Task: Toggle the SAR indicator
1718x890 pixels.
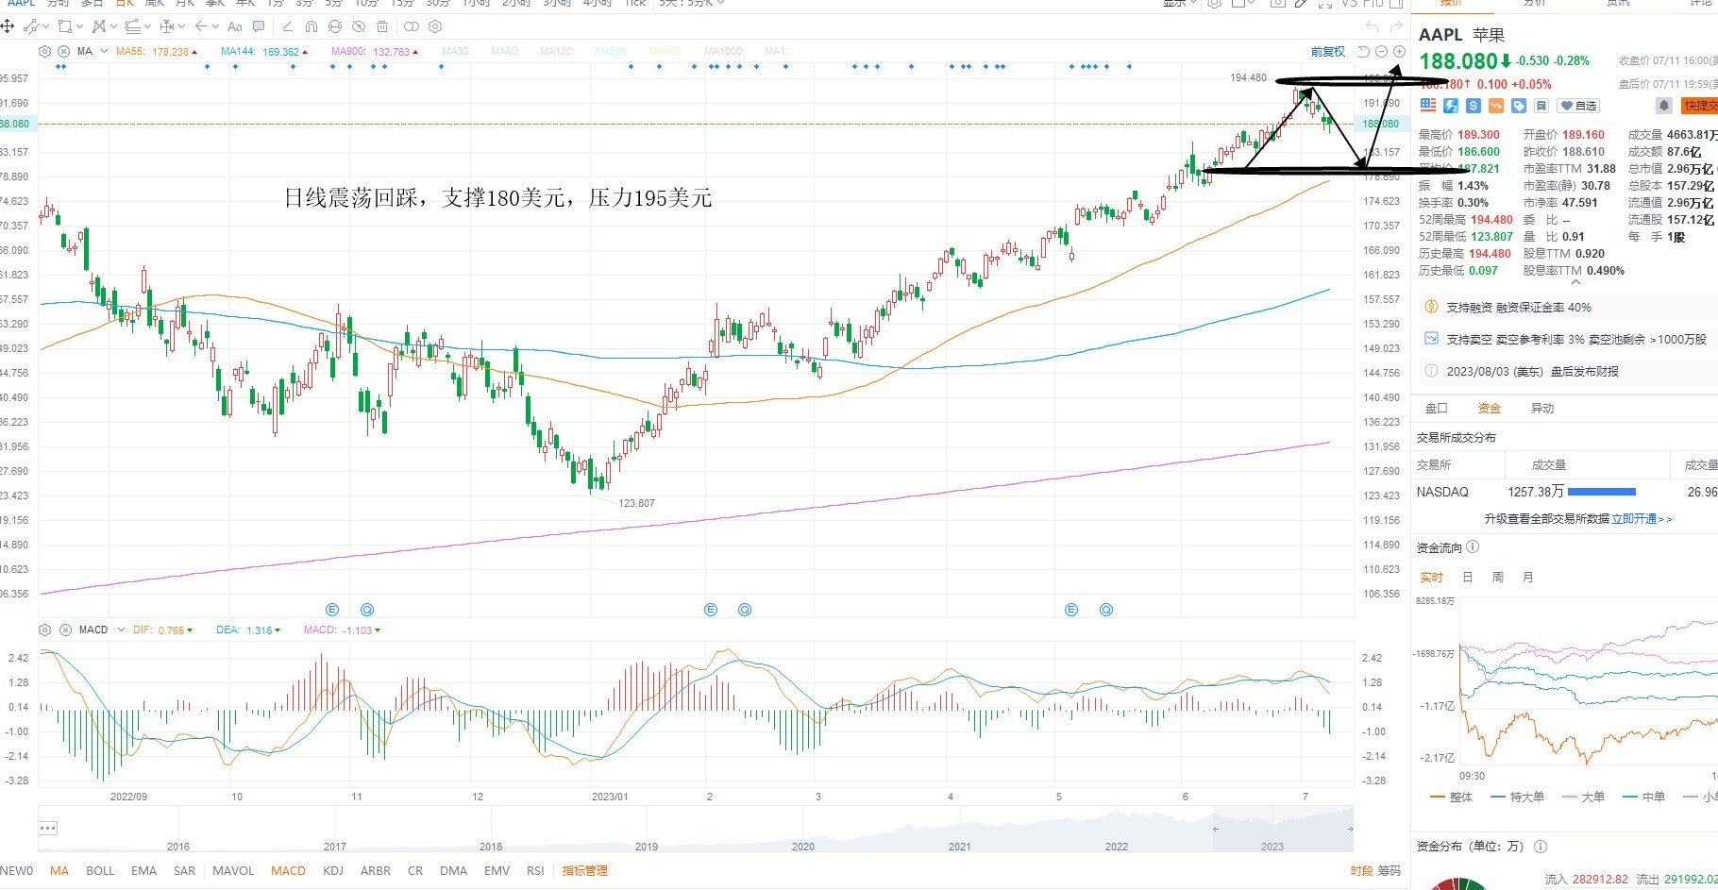Action: (184, 871)
